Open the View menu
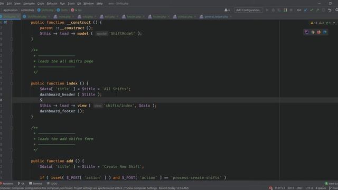This screenshot has width=338, height=190. pyautogui.click(x=17, y=4)
